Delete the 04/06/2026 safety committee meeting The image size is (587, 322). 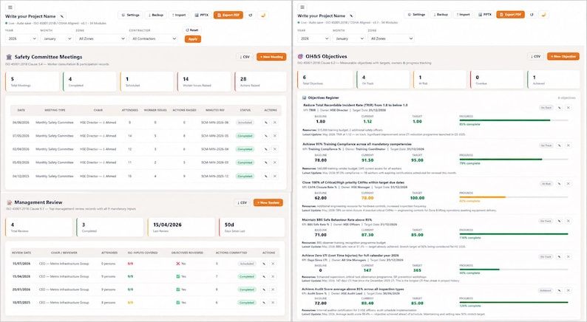coord(275,123)
